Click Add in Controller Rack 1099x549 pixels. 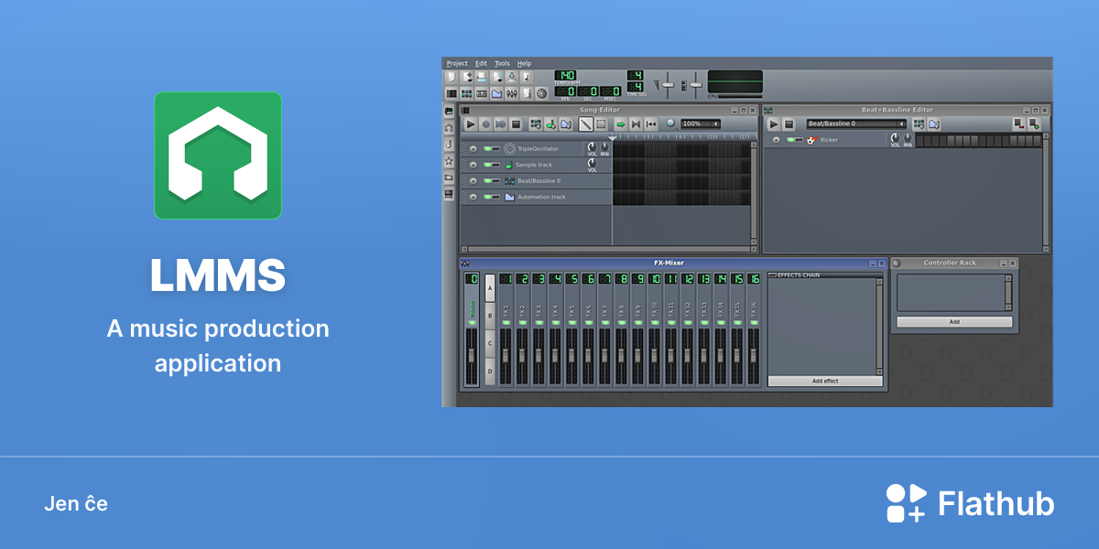point(954,322)
